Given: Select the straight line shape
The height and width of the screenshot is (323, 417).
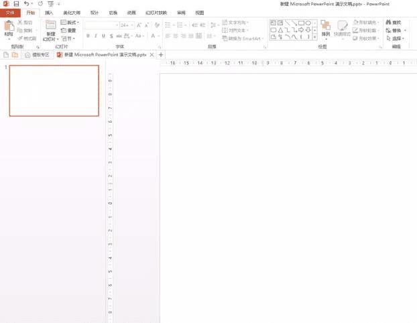Looking at the screenshot, I should point(287,23).
